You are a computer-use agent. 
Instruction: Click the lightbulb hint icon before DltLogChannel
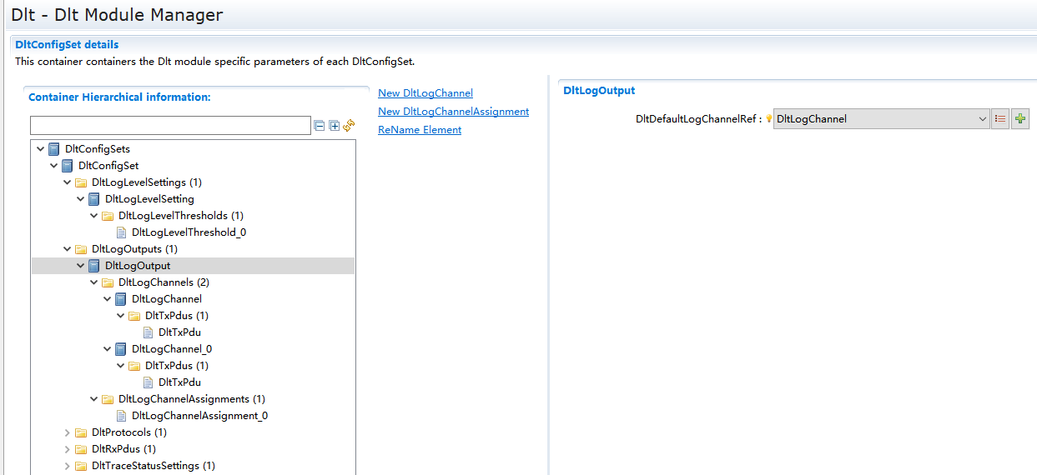(769, 119)
